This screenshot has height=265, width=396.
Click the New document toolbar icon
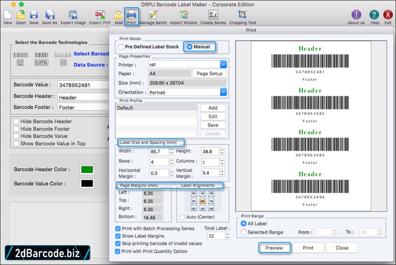[8, 15]
